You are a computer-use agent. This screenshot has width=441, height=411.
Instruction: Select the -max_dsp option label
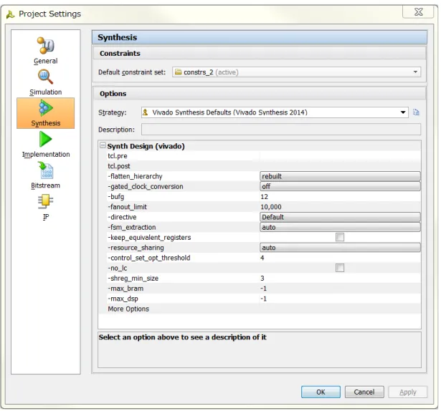pyautogui.click(x=123, y=299)
